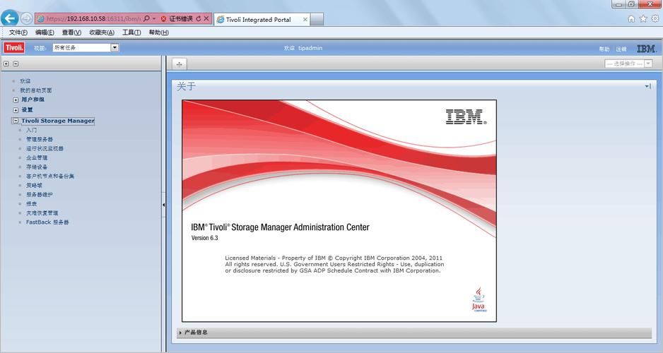Open 我的启动页面 in the navigation tree
663x353 pixels.
(36, 90)
